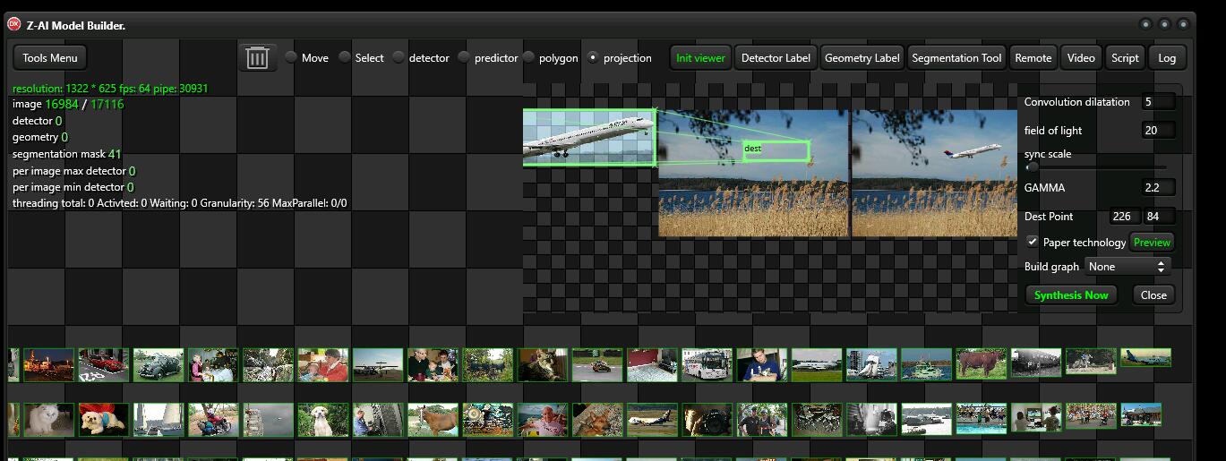1226x461 pixels.
Task: Select the sailboats thumbnail
Action: (158, 420)
